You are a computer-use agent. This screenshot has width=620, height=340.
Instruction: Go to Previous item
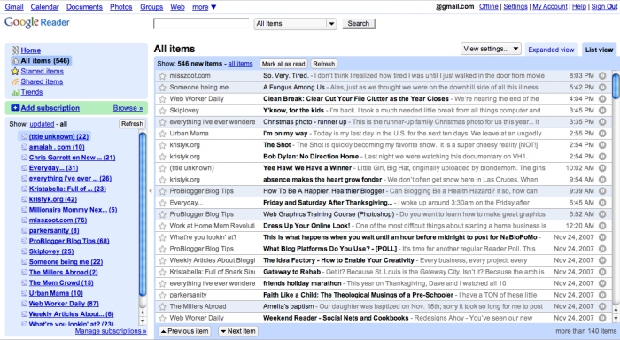184,331
